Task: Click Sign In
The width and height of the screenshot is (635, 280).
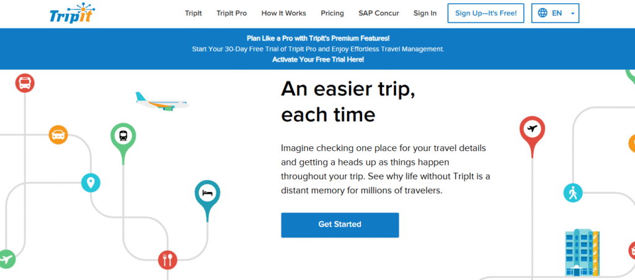Action: (425, 14)
